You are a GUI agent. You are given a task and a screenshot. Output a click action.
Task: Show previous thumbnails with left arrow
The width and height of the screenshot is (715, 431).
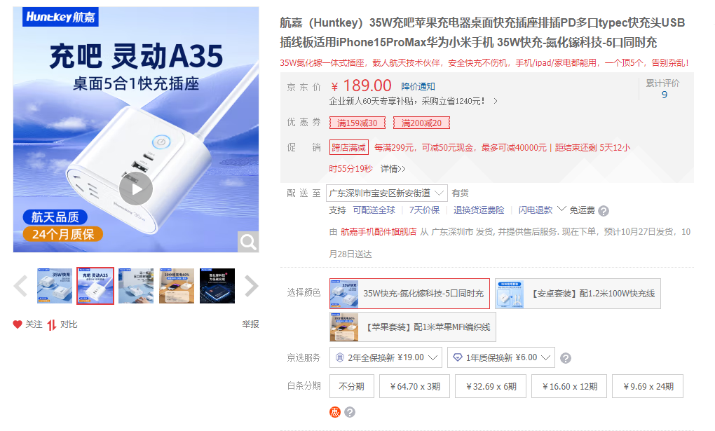click(20, 286)
